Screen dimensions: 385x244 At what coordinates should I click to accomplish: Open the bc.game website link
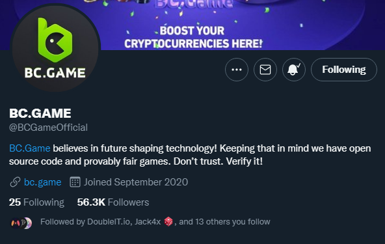43,182
